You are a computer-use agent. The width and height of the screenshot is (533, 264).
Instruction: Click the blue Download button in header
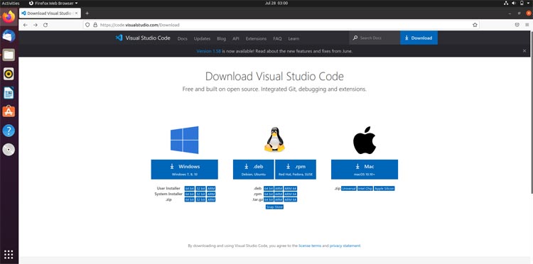pos(419,38)
